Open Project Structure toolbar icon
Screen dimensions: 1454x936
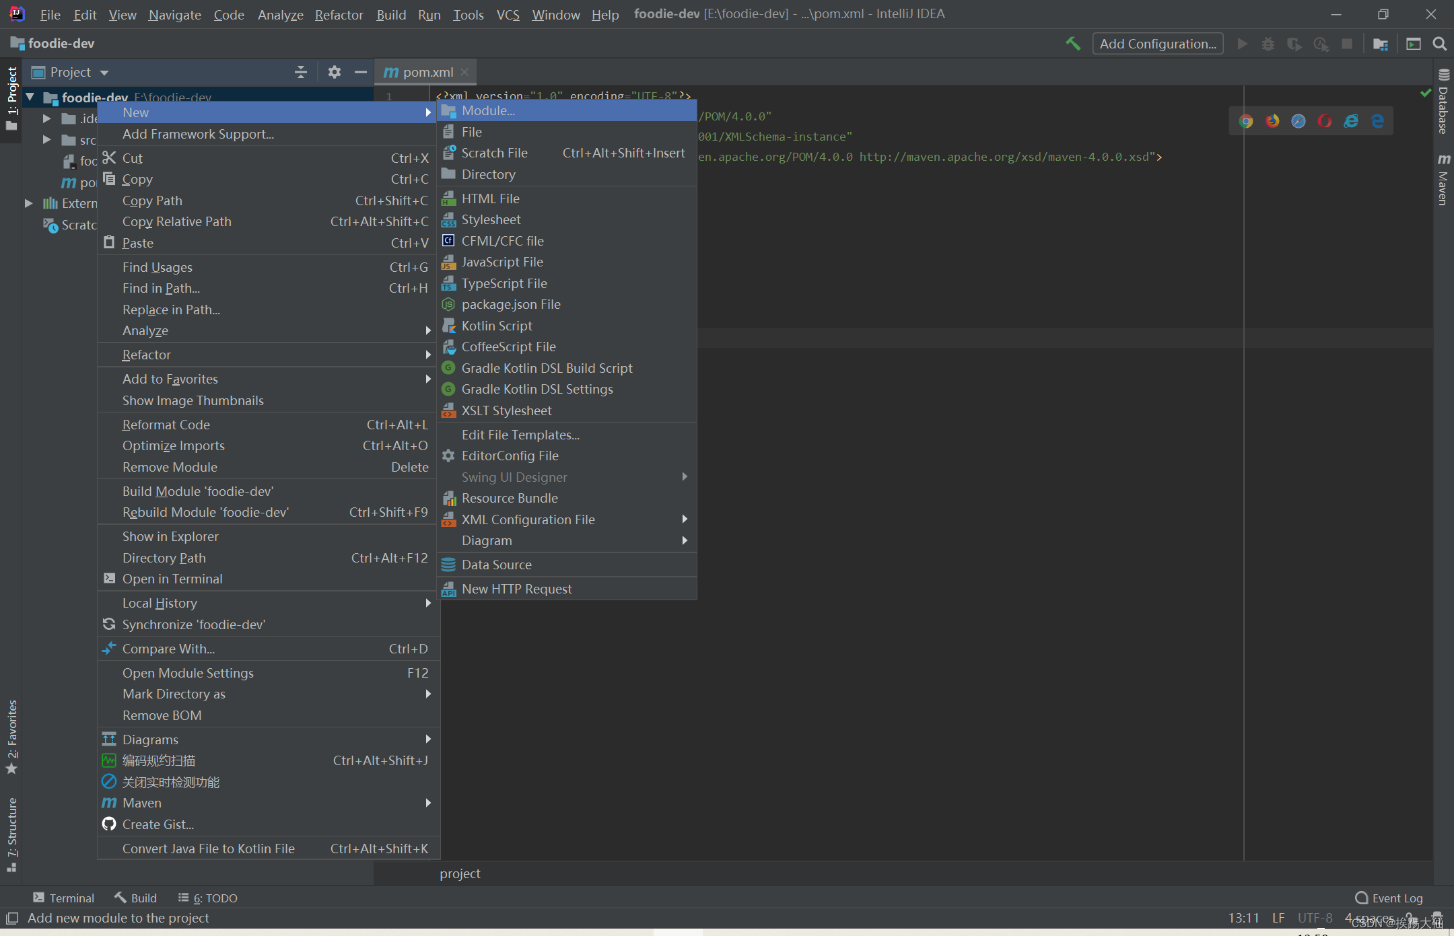(x=1381, y=44)
